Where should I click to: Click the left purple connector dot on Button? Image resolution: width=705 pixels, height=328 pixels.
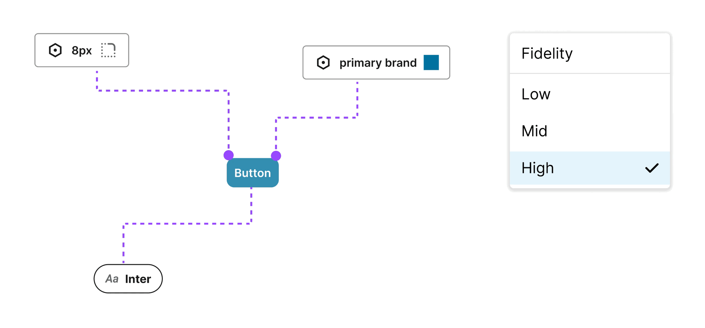coord(229,155)
